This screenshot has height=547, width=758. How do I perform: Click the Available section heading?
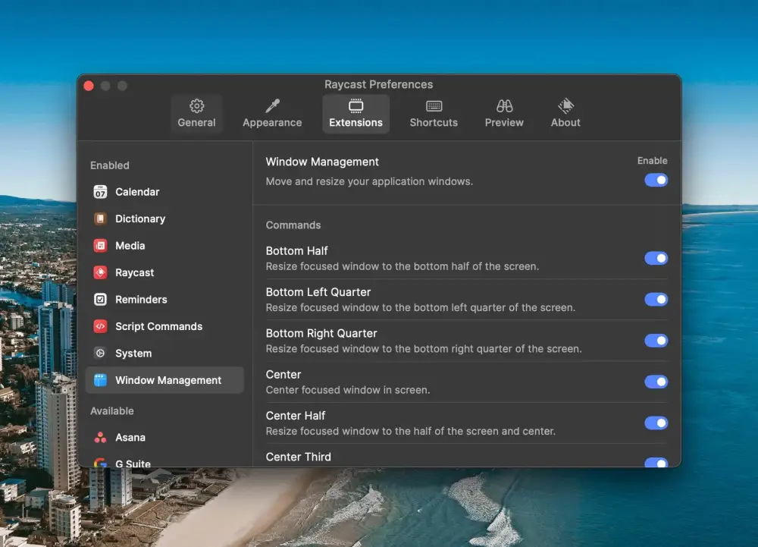pos(112,411)
